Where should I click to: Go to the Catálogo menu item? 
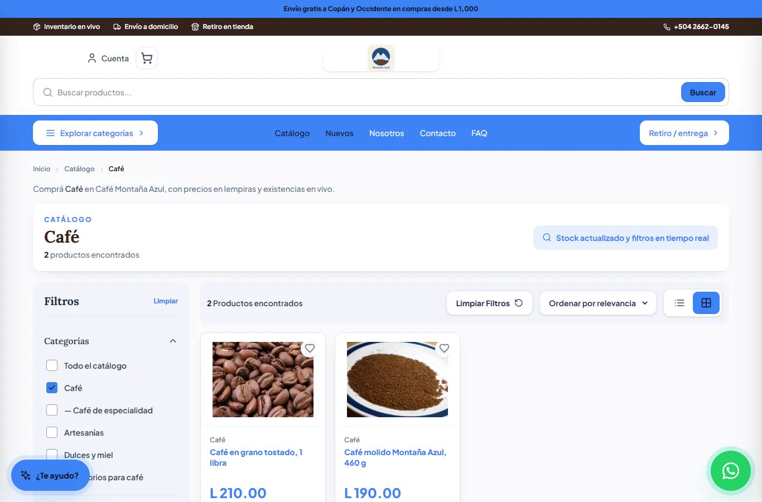(292, 133)
